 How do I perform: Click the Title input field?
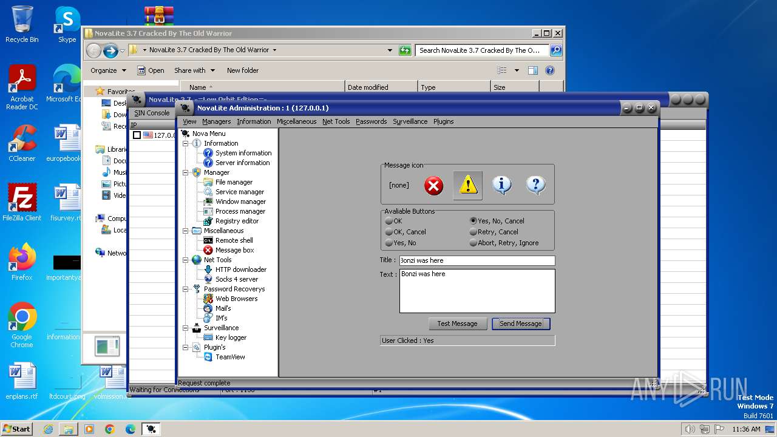click(x=477, y=260)
